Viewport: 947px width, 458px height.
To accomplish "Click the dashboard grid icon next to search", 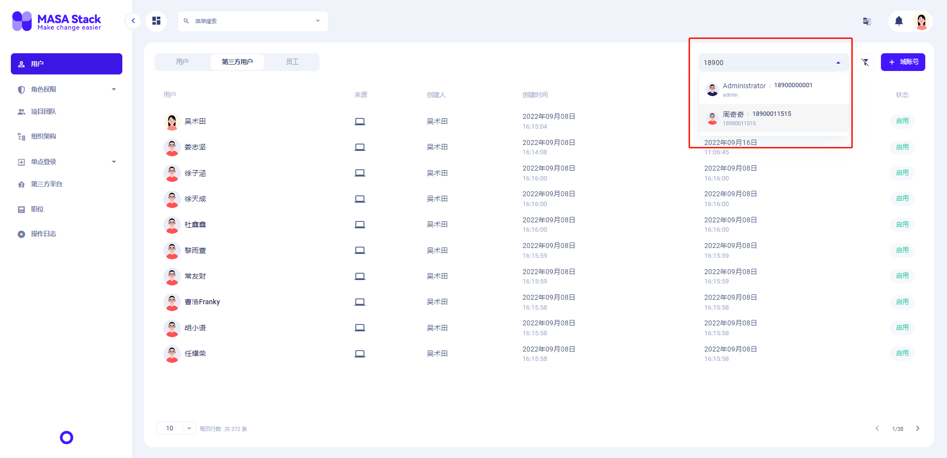I will [156, 21].
